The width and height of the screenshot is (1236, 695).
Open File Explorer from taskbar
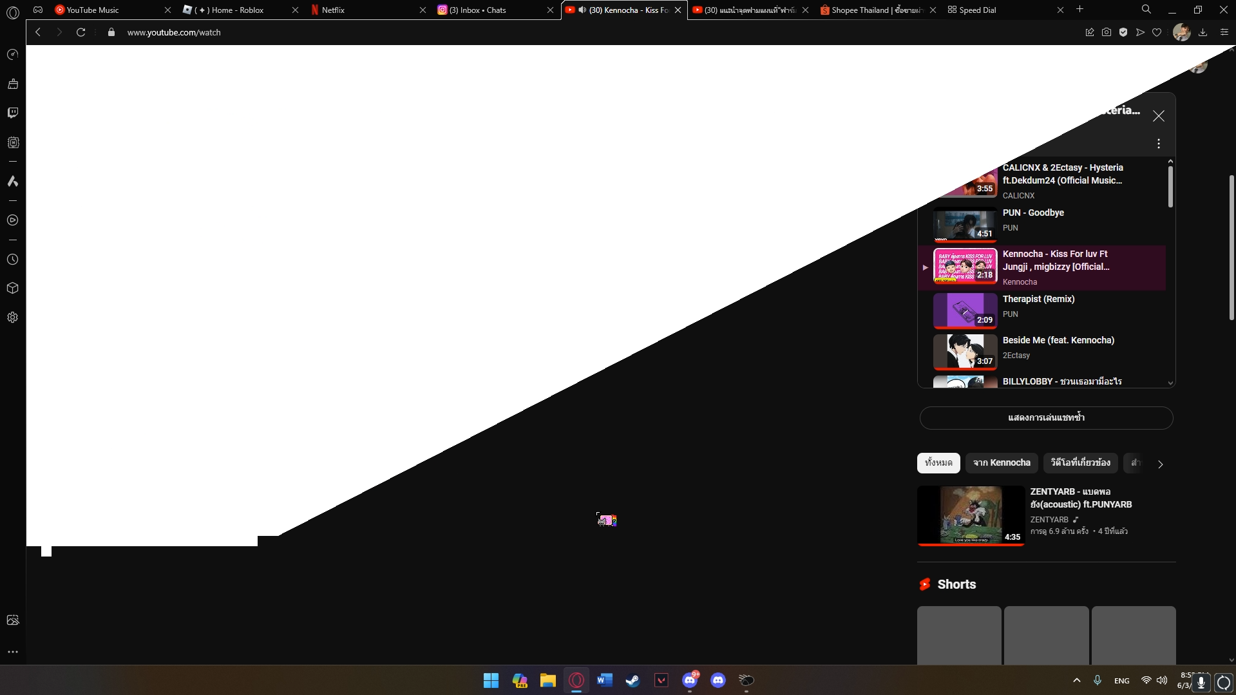pyautogui.click(x=547, y=680)
